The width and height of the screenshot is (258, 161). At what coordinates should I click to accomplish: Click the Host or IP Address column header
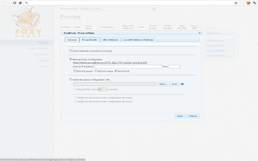click(x=128, y=27)
